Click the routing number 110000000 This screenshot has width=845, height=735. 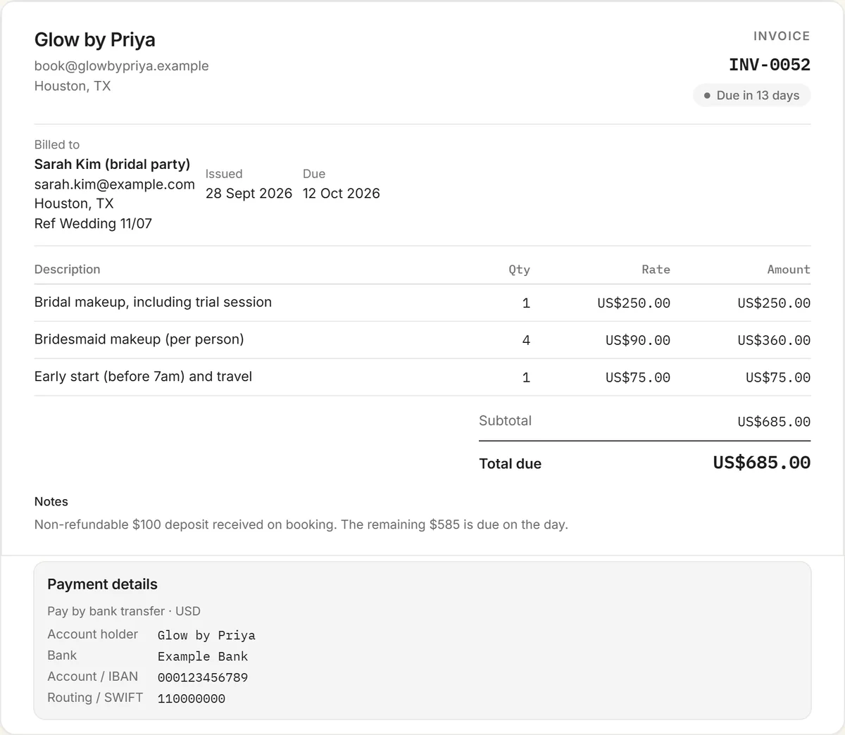(x=192, y=698)
